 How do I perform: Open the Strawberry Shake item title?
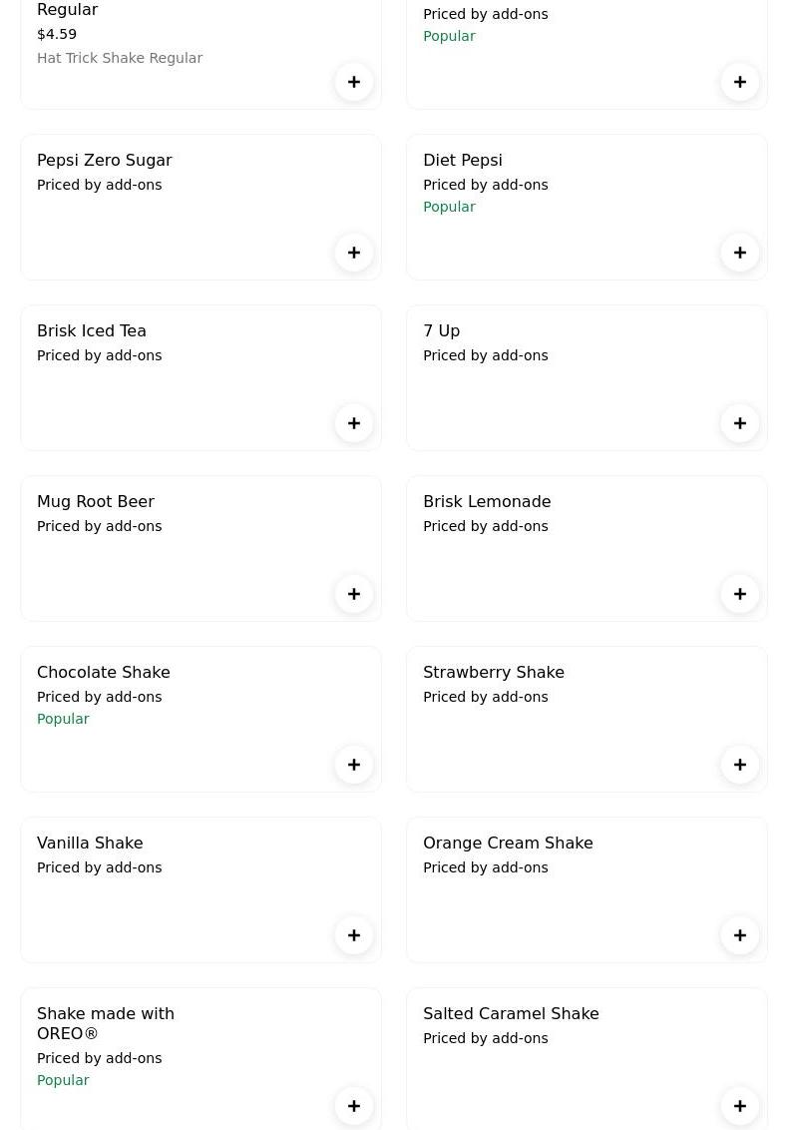pyautogui.click(x=494, y=672)
